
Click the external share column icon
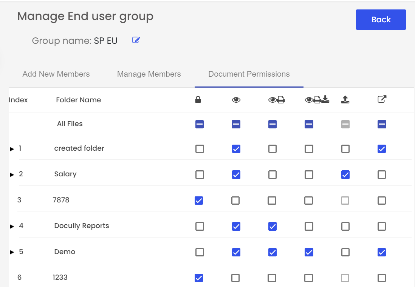[382, 99]
